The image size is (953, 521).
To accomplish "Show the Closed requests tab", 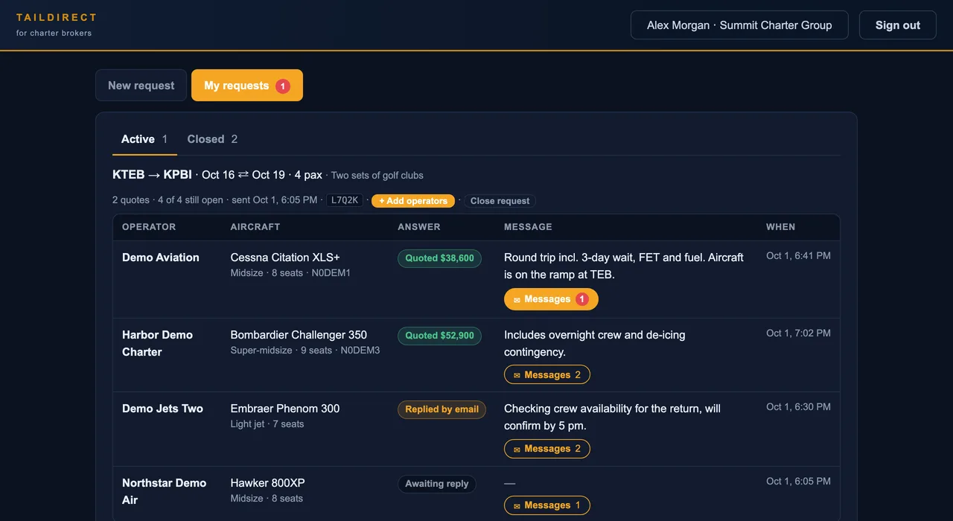I will (212, 139).
